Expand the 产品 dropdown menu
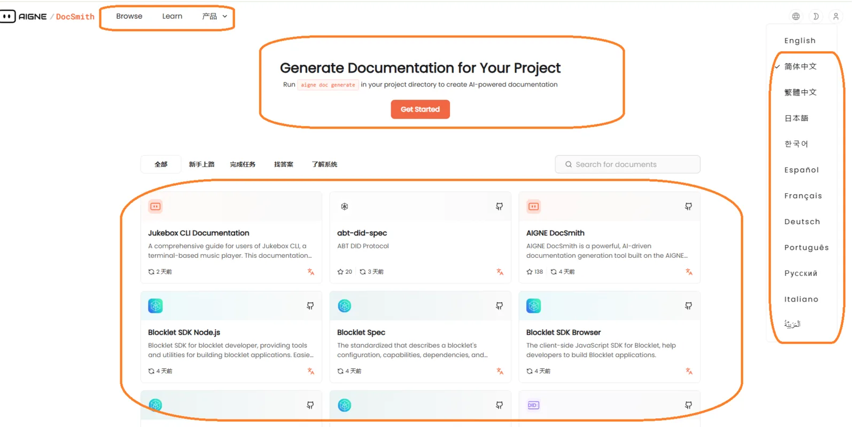 click(x=215, y=17)
